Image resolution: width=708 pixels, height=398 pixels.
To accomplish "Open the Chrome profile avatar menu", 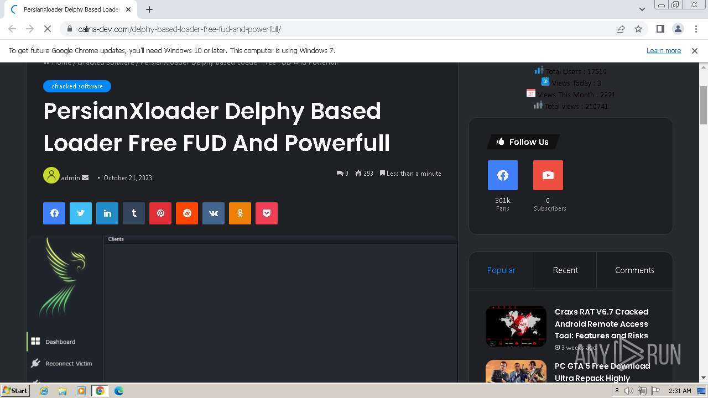I will click(678, 29).
